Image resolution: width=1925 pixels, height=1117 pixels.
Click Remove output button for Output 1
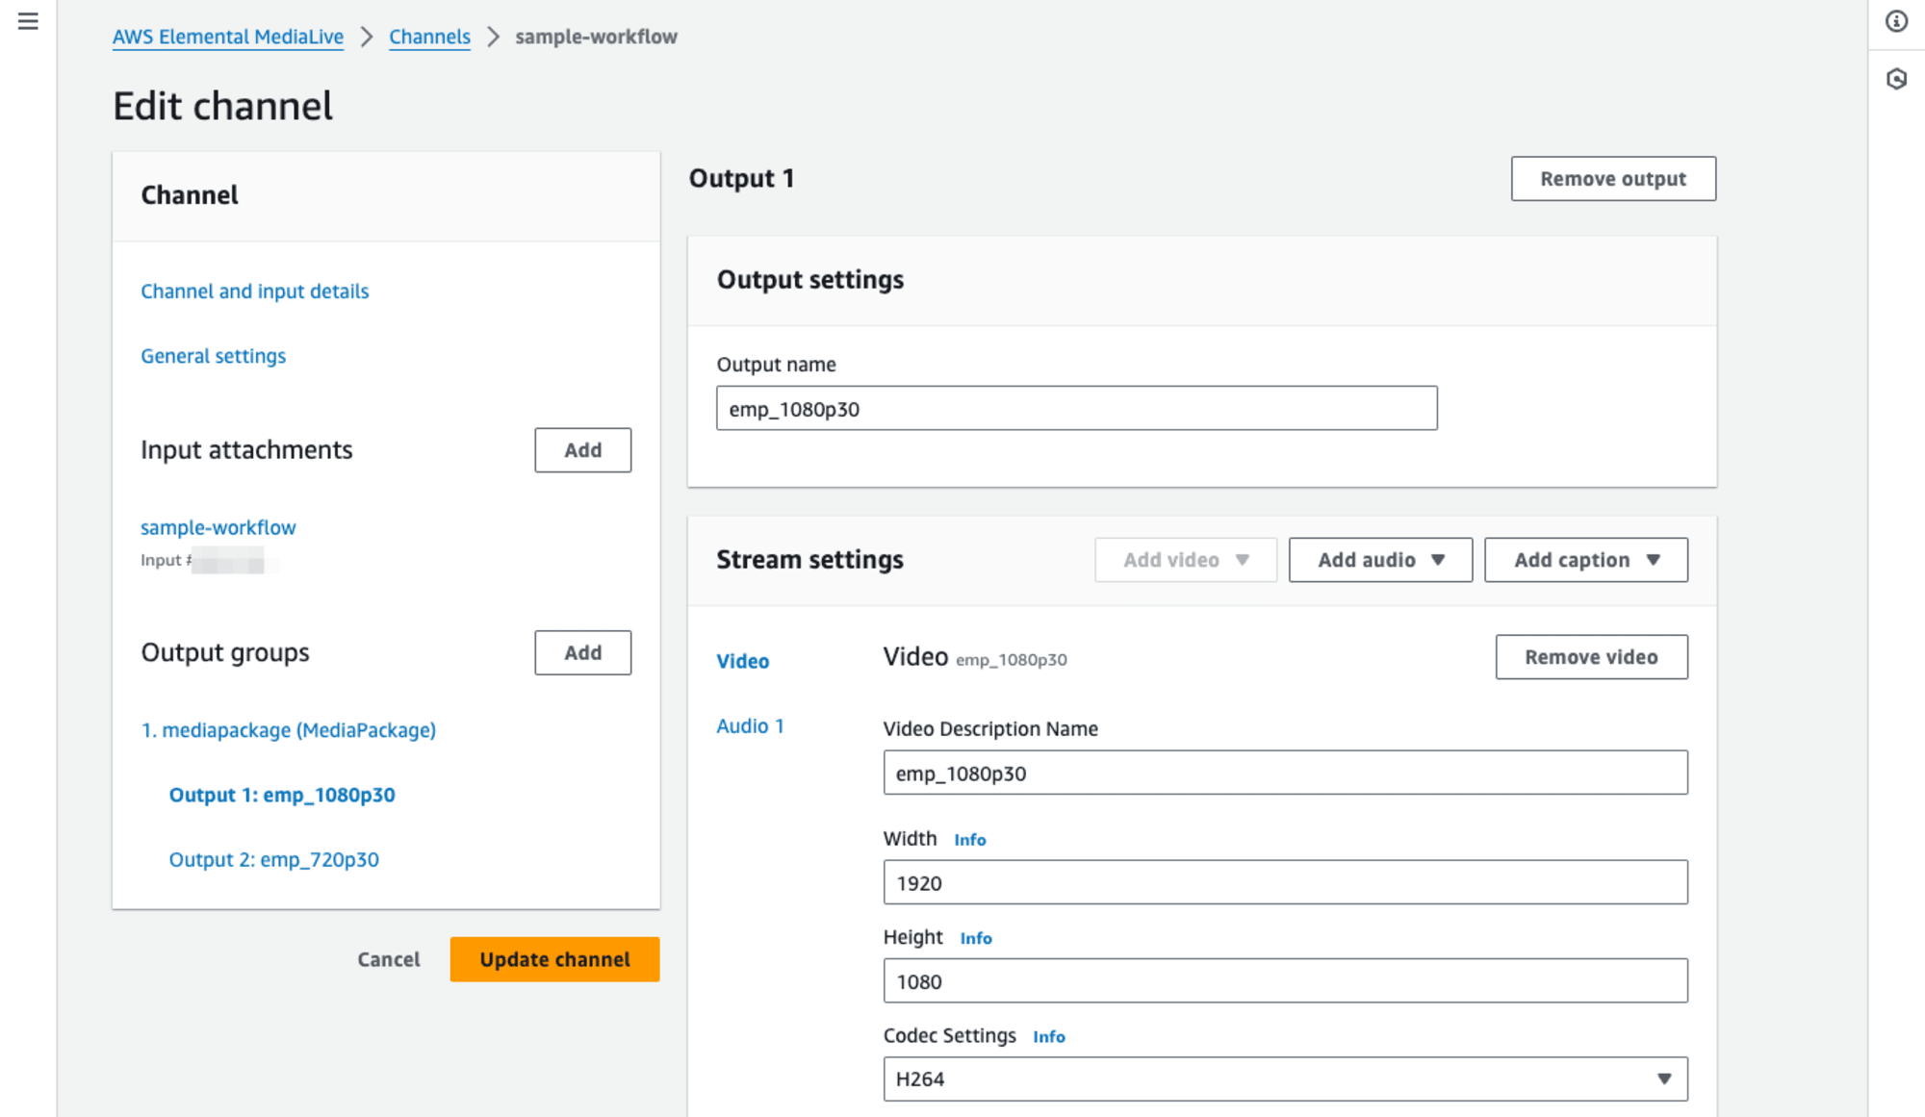(1612, 178)
